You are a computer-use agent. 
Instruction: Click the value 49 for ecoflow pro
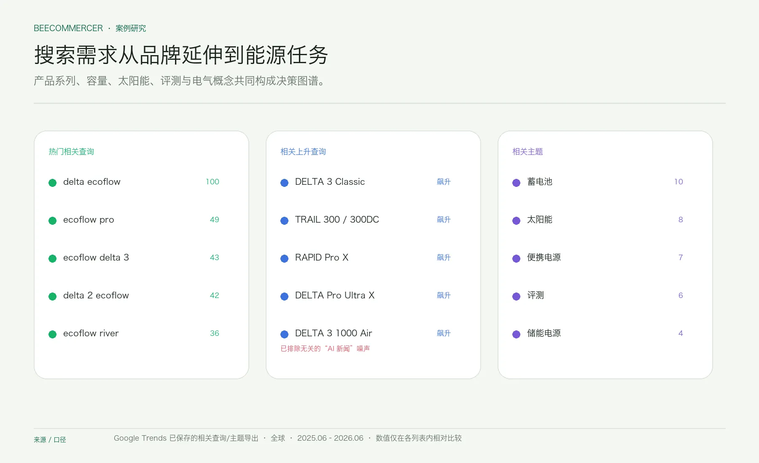point(215,220)
